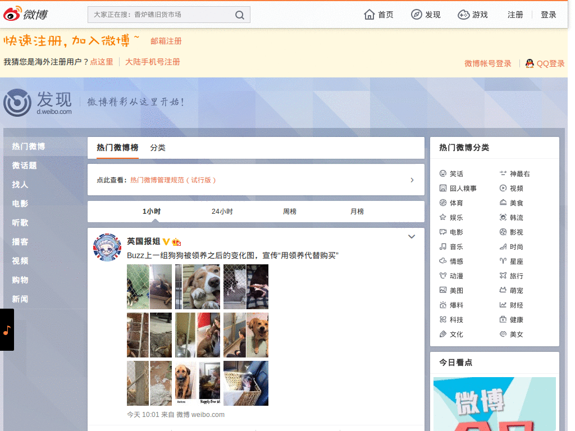Viewport: 575px width, 431px height.
Task: Click the 旅行 airplane category icon
Action: (503, 276)
